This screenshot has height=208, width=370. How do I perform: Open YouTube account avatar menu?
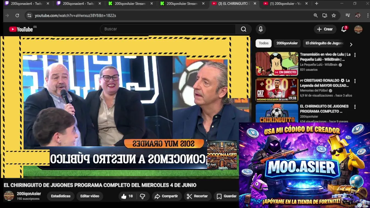tap(358, 29)
